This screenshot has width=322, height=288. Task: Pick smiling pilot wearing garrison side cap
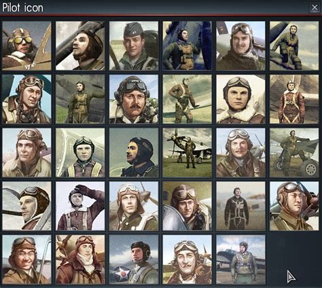[134, 46]
